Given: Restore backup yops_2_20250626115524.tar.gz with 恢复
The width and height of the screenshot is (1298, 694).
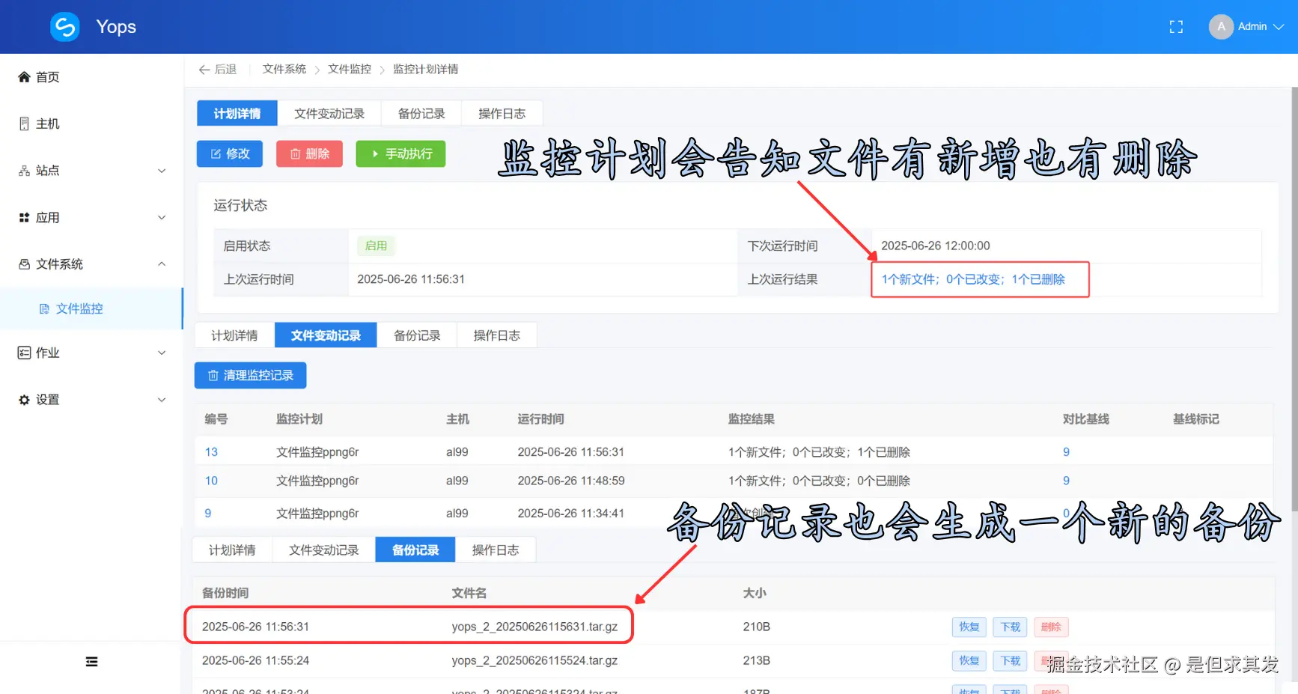Looking at the screenshot, I should (969, 661).
